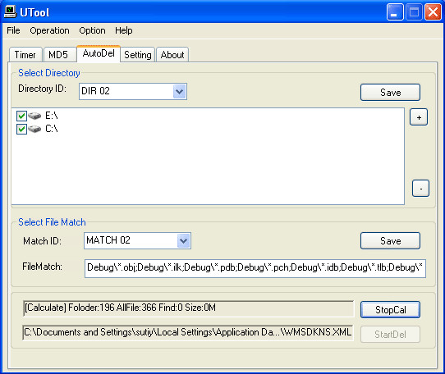Viewport: 445px width, 374px height.
Task: Open the Help menu
Action: click(124, 30)
